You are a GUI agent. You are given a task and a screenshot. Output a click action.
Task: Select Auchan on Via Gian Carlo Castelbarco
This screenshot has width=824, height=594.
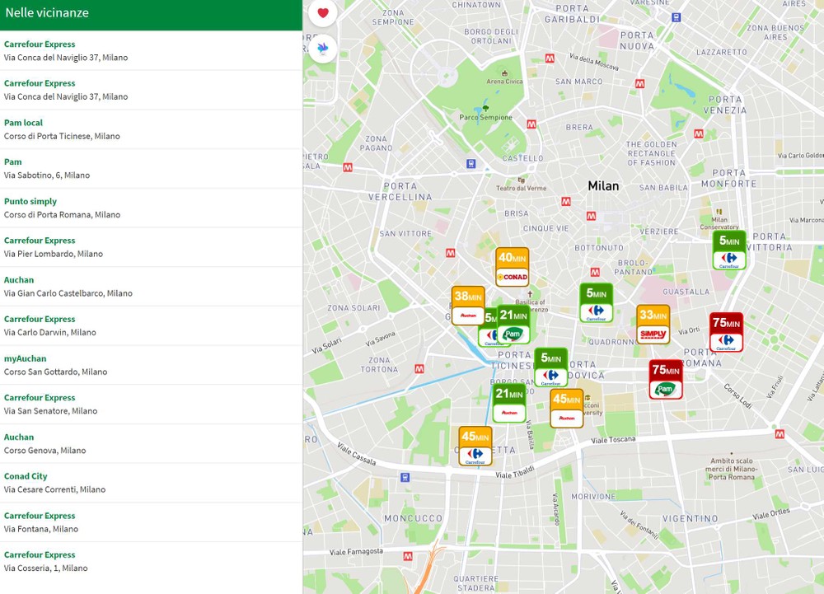click(x=151, y=286)
